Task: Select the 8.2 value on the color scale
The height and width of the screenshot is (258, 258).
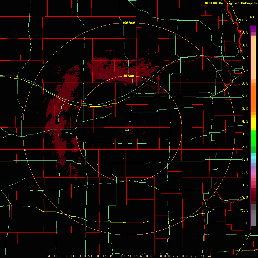Action: click(x=245, y=58)
